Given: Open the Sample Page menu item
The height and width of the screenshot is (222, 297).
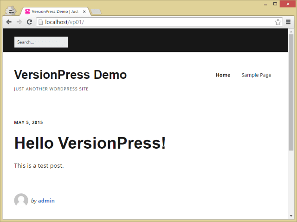Looking at the screenshot, I should [x=256, y=75].
